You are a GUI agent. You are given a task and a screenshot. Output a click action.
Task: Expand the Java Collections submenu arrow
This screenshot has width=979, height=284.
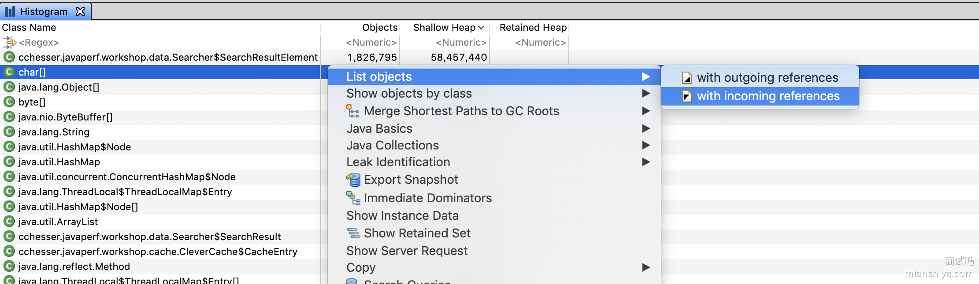pyautogui.click(x=646, y=145)
